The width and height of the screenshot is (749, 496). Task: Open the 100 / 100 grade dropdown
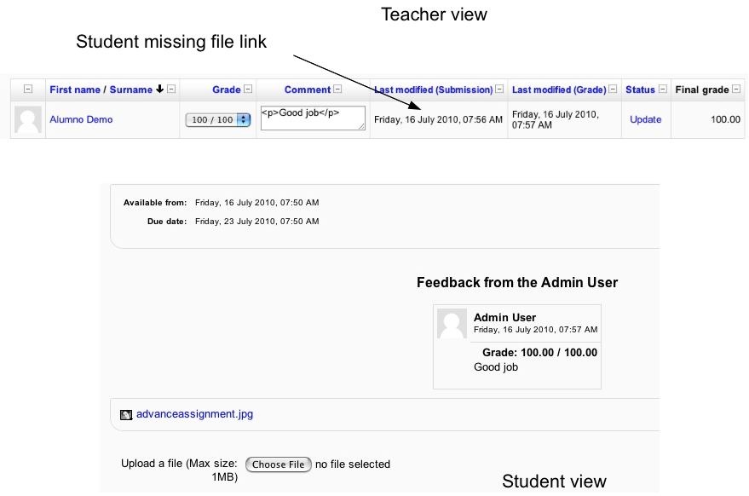pyautogui.click(x=218, y=120)
